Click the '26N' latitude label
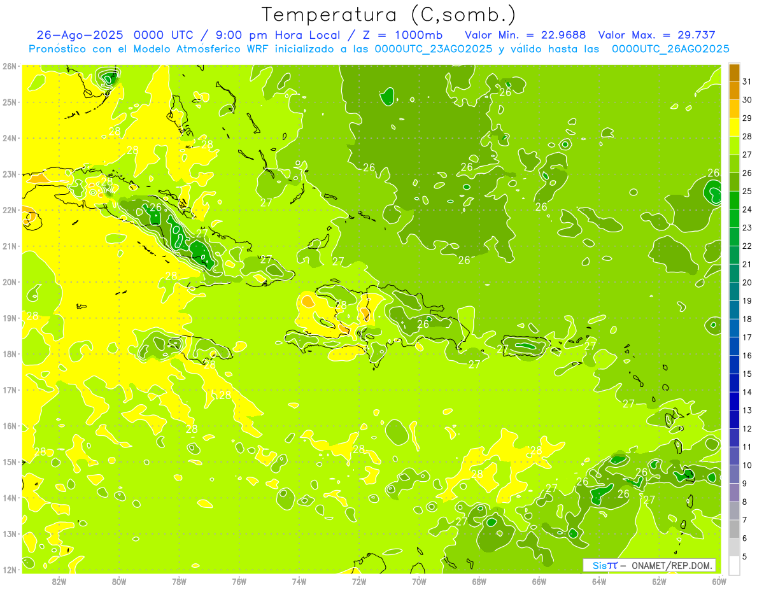This screenshot has height=590, width=764. pyautogui.click(x=10, y=66)
